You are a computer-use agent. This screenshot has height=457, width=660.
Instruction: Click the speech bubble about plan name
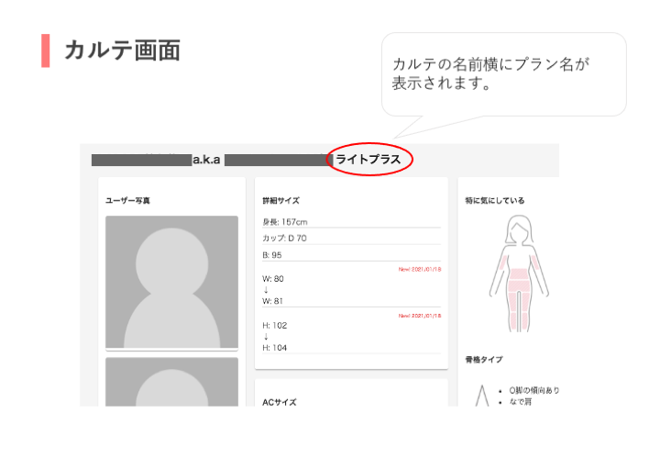tap(503, 73)
